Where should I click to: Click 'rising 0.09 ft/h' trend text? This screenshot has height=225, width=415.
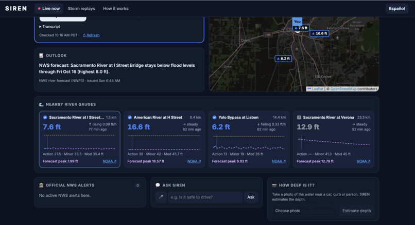pos(102,124)
